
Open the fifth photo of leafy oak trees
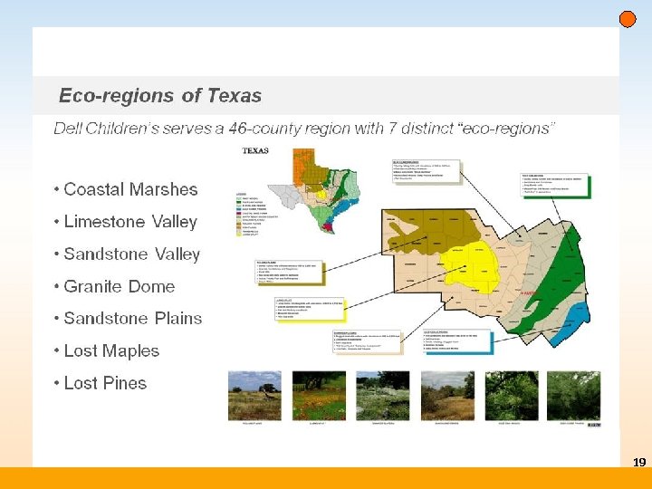[x=512, y=396]
